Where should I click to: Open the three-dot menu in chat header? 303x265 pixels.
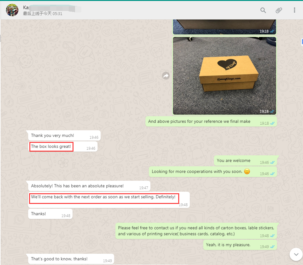(x=294, y=10)
